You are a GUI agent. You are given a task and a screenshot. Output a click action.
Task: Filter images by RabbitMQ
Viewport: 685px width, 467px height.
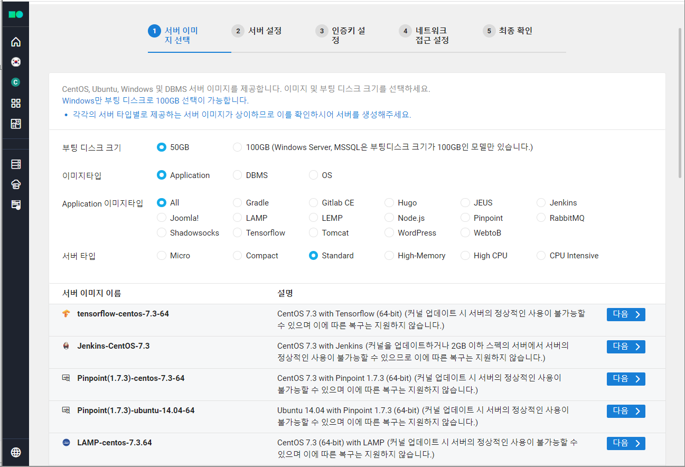(x=541, y=218)
